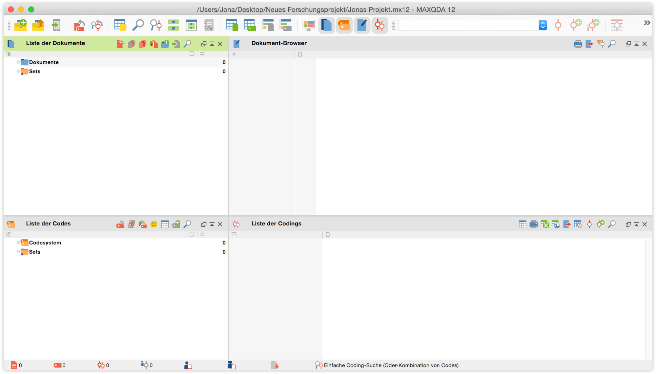Click Excel export icon in Liste der Codings

tap(544, 224)
